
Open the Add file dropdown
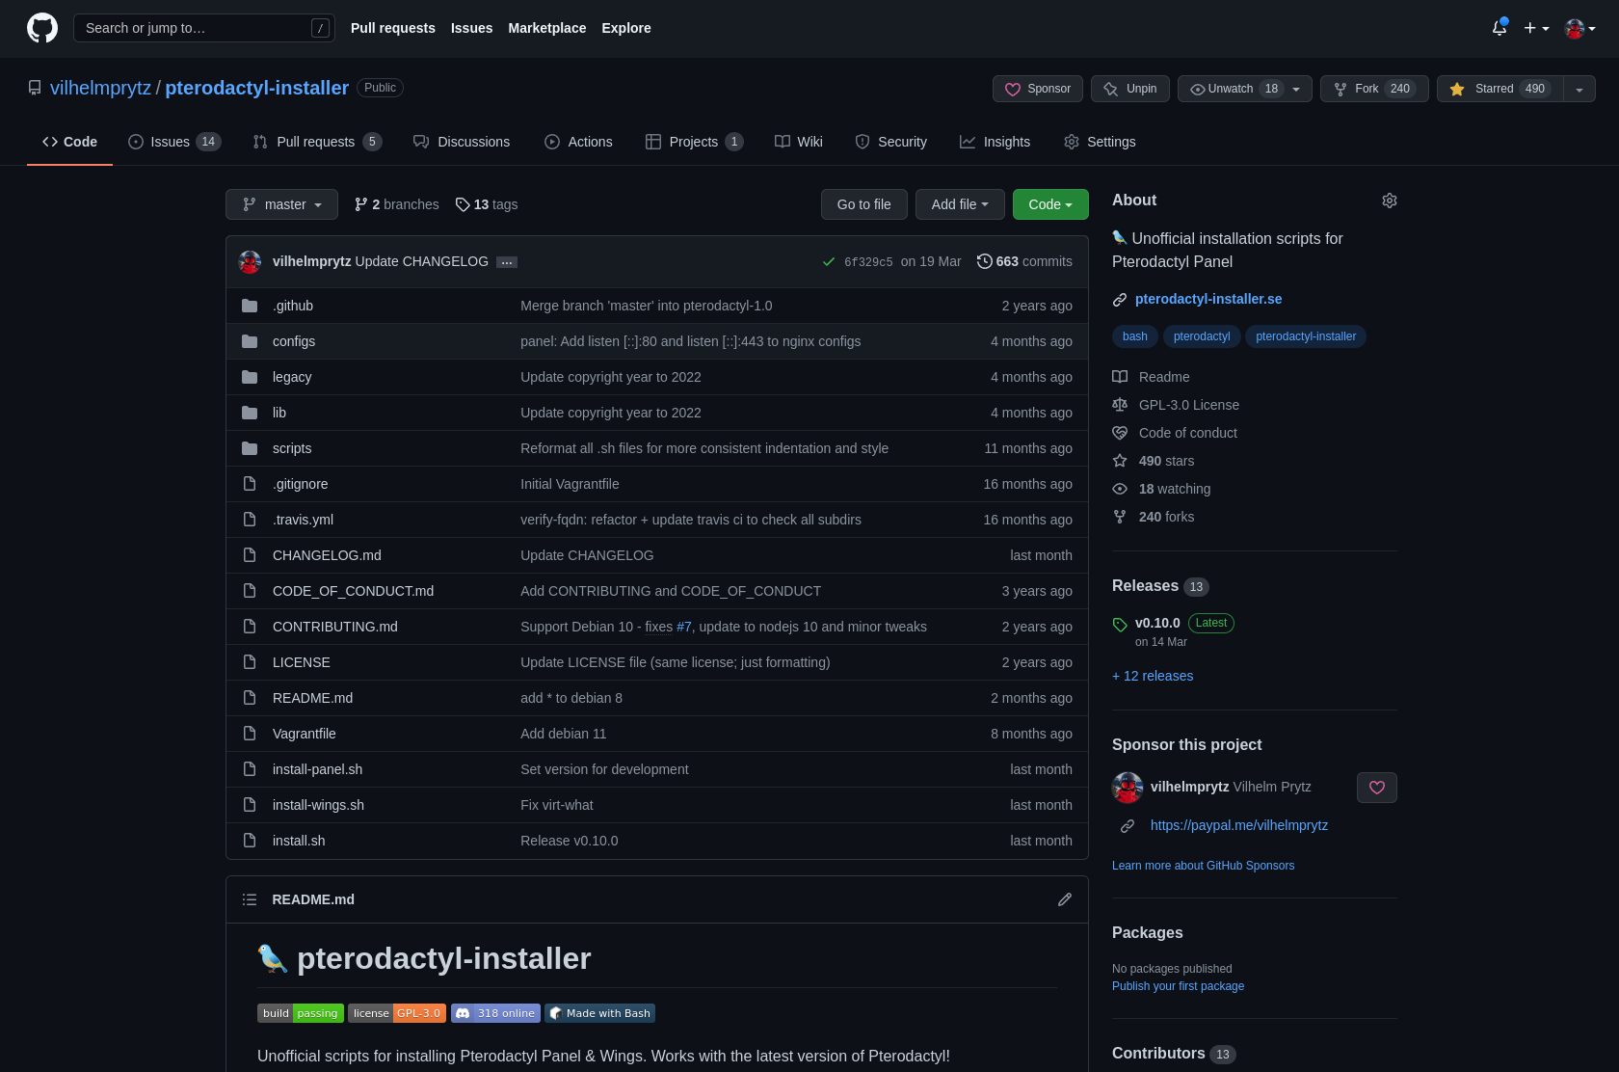[960, 204]
